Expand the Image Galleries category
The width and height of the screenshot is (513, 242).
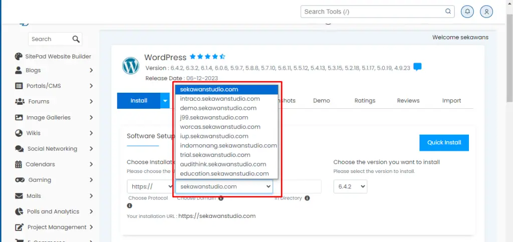91,117
